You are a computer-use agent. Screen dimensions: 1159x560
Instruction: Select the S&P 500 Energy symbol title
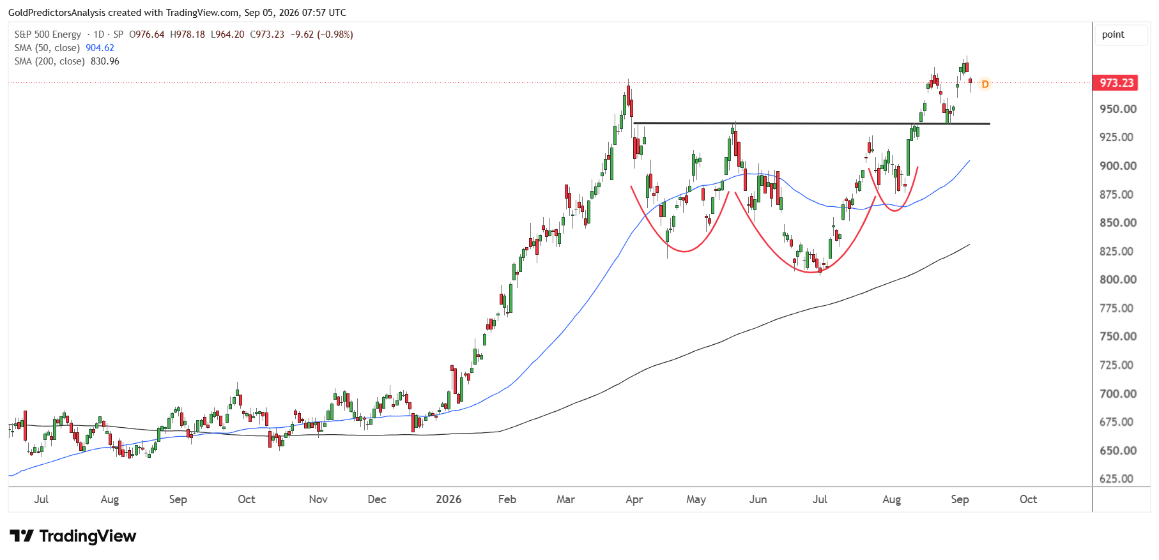point(48,34)
